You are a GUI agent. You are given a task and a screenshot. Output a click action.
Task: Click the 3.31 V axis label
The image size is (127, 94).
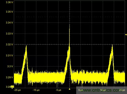(x=9, y=56)
